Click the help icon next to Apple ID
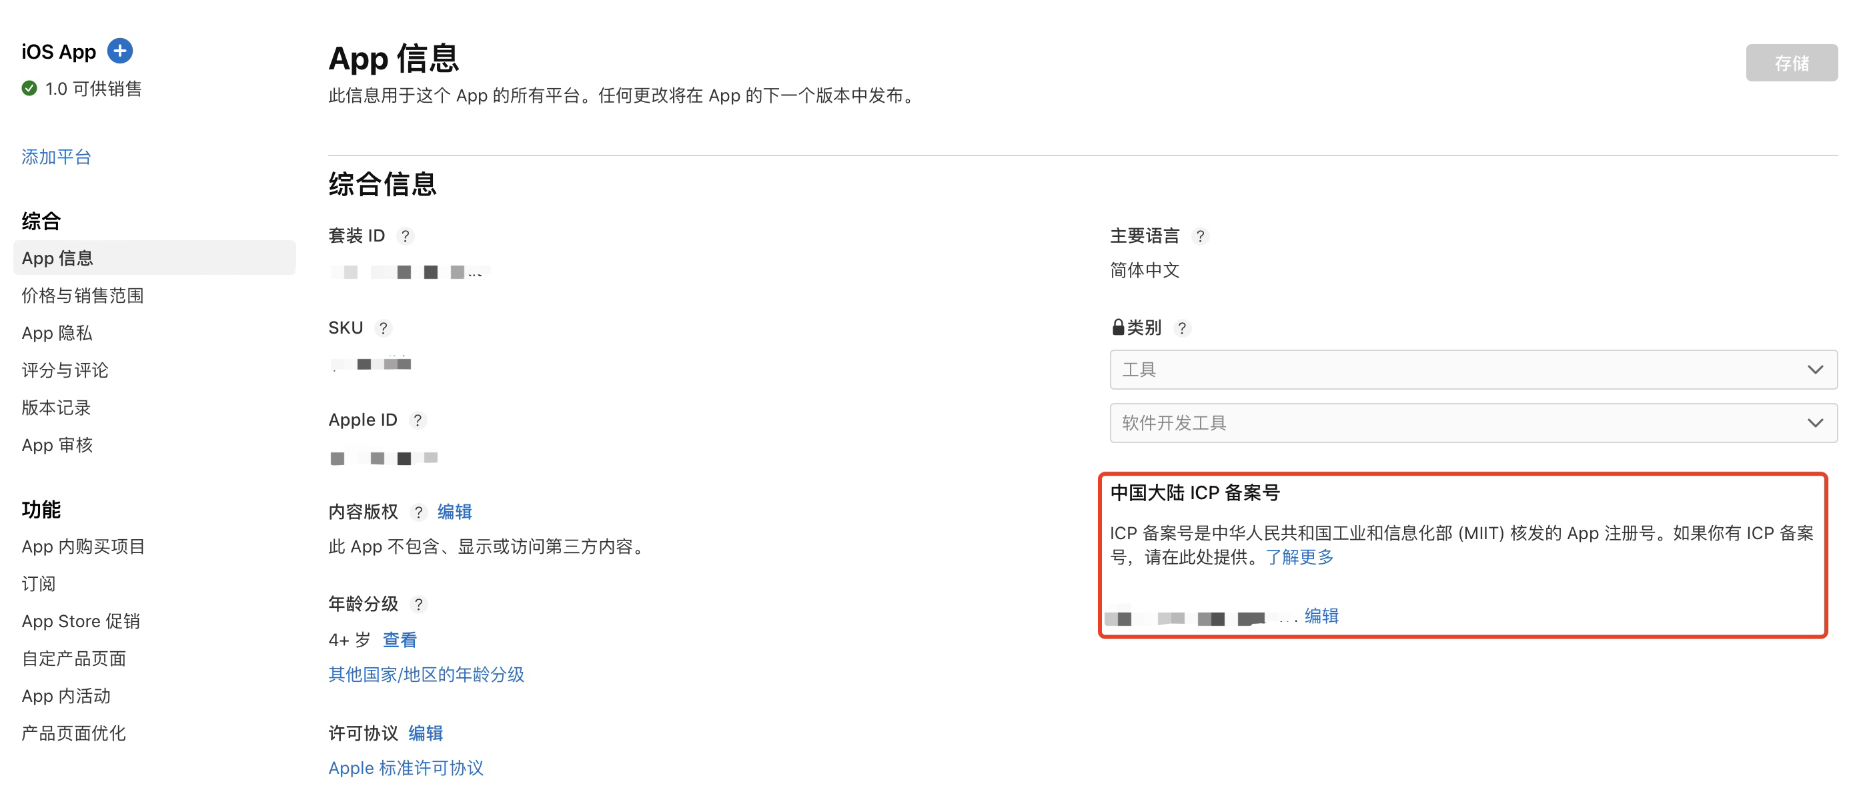The height and width of the screenshot is (798, 1857). (418, 420)
